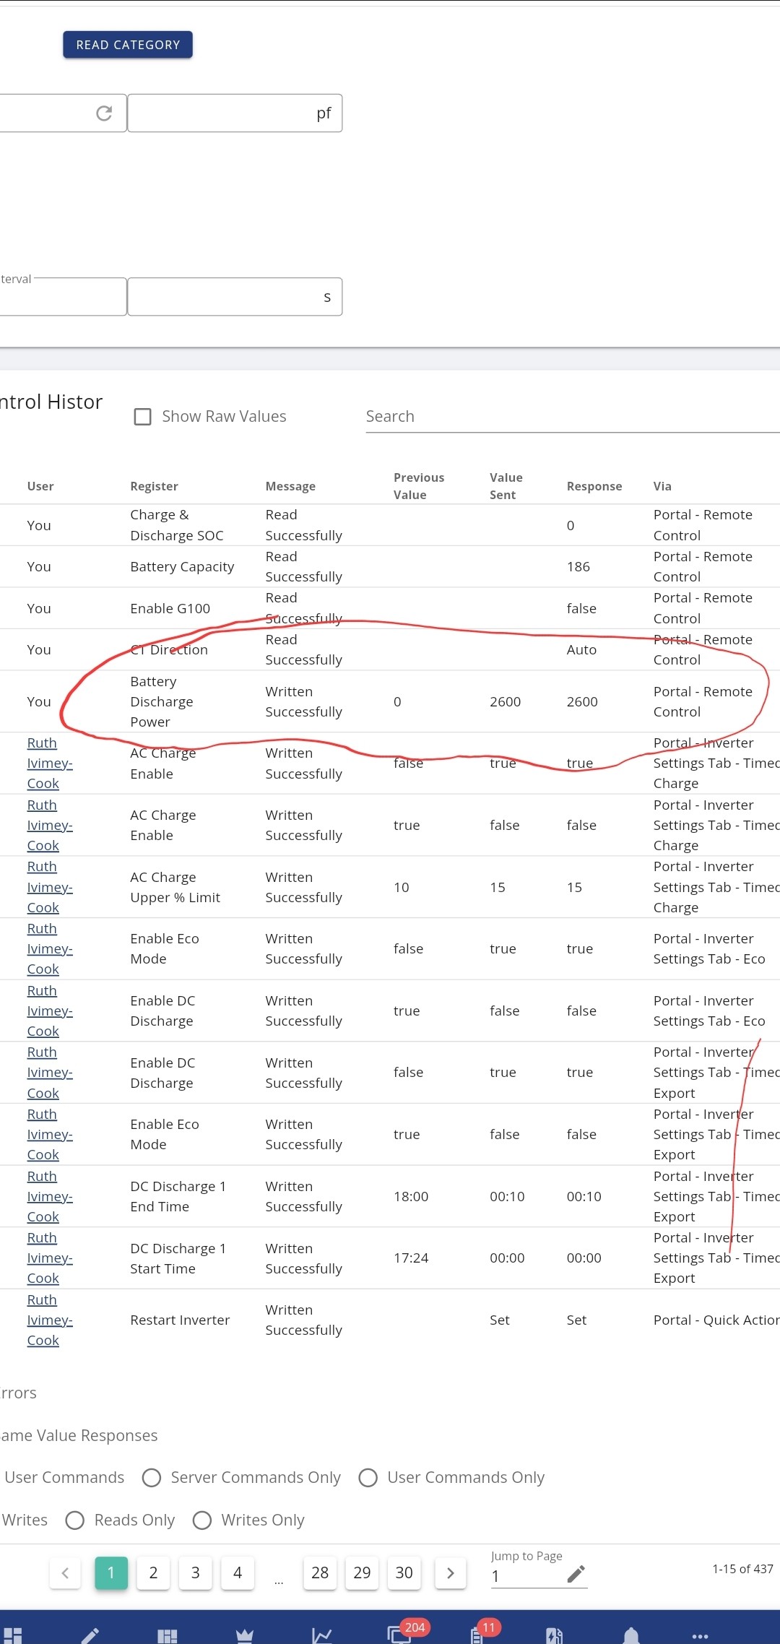Select Reads Only radio button
This screenshot has width=780, height=1644.
tap(75, 1520)
